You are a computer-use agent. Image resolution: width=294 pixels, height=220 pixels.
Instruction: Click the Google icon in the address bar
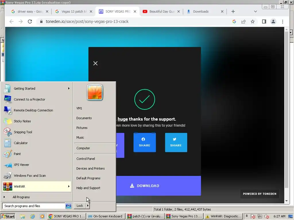pyautogui.click(x=234, y=21)
